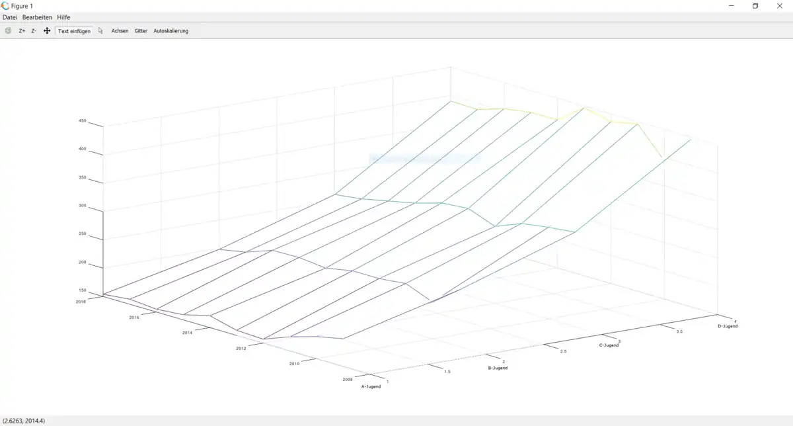
Task: Select the Z+ zoom in tool
Action: point(22,30)
